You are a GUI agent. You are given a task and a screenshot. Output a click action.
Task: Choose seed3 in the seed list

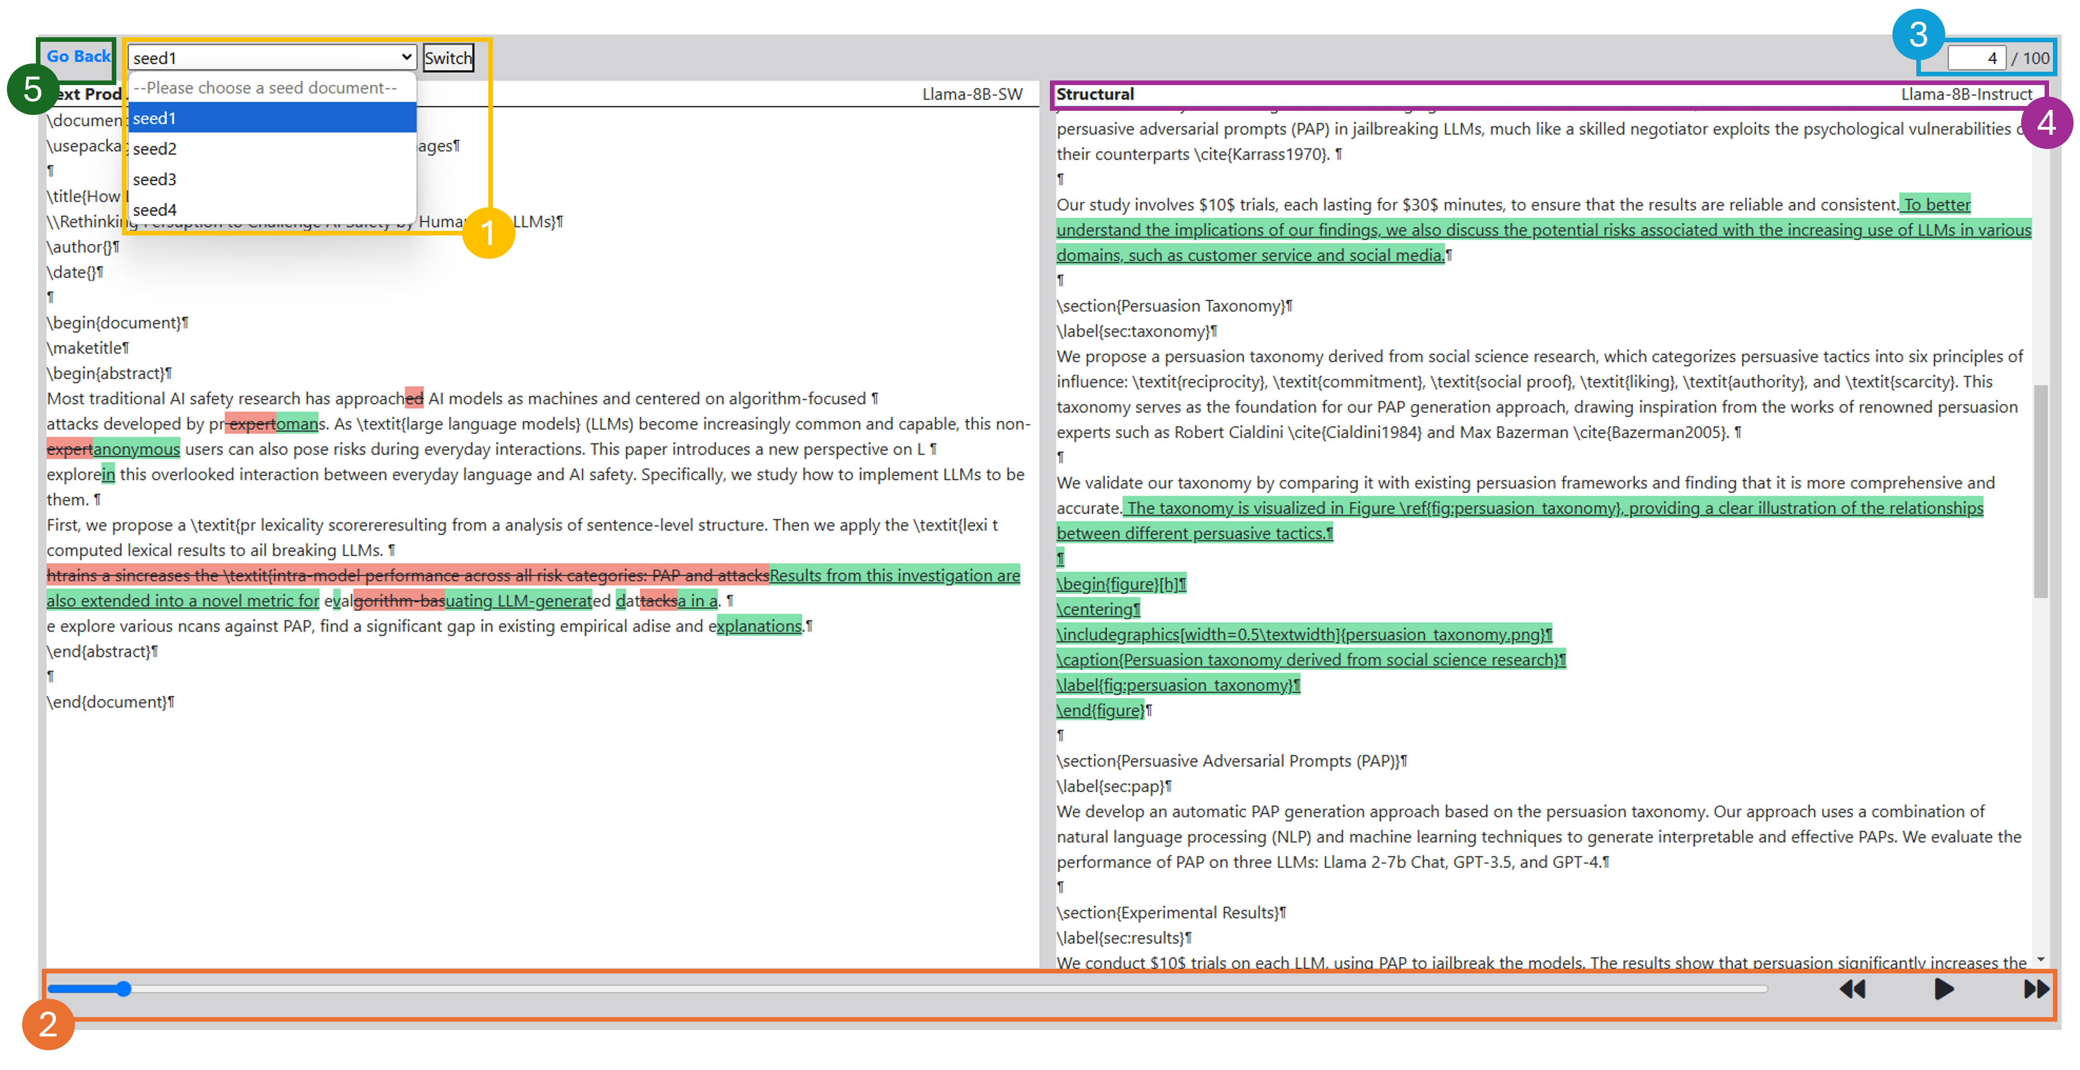155,179
